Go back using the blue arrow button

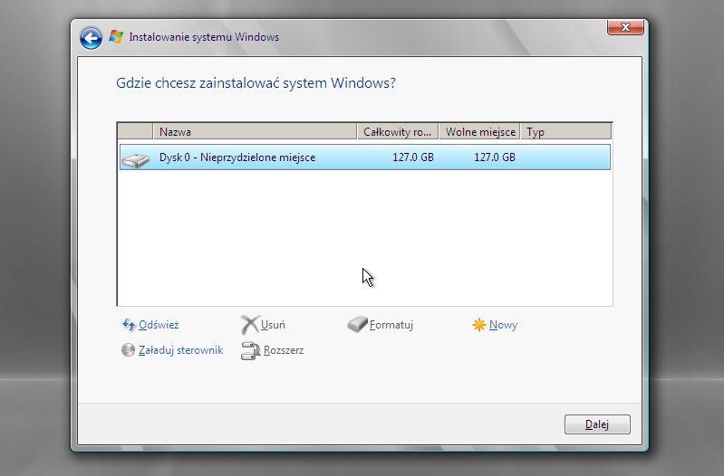[x=91, y=38]
